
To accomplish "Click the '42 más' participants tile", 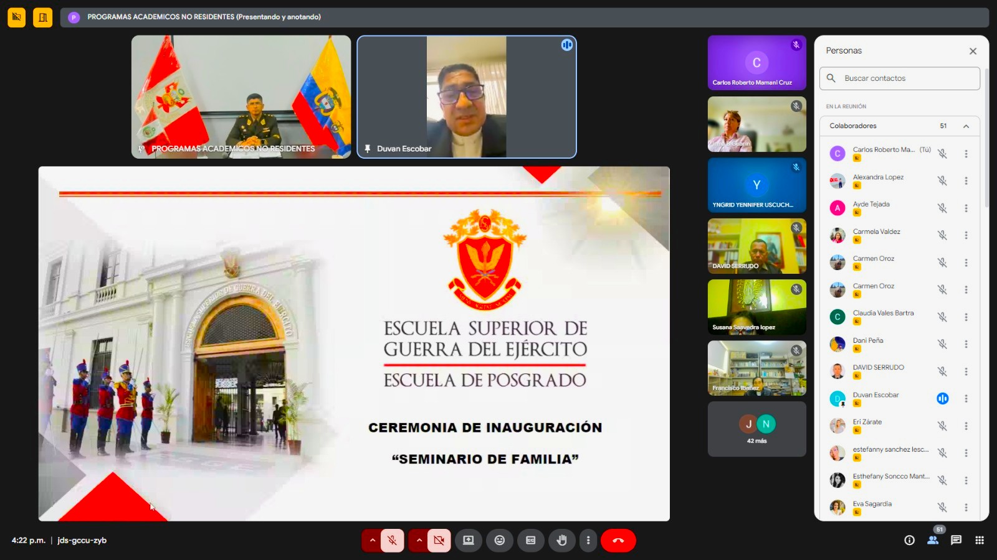I will [757, 429].
